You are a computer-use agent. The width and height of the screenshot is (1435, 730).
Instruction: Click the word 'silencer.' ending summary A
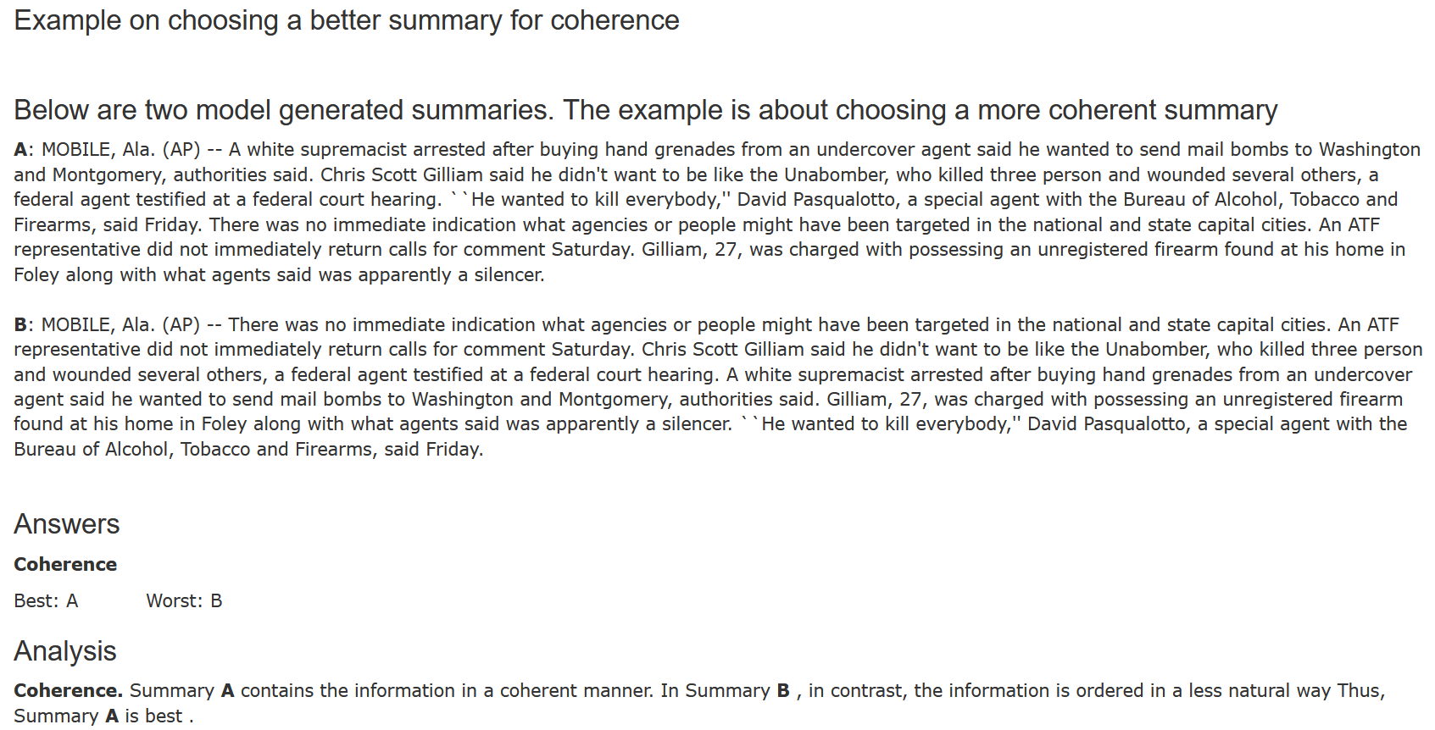509,275
